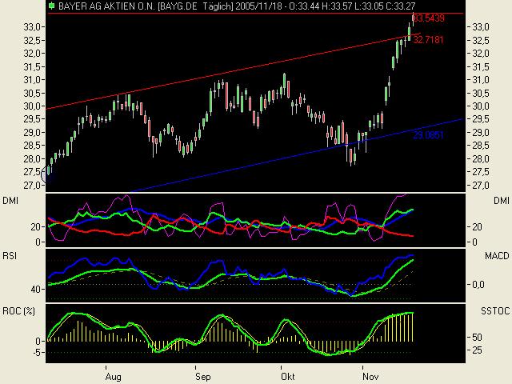Click the 28,5 value on left price axis
This screenshot has width=512, height=384.
point(32,146)
